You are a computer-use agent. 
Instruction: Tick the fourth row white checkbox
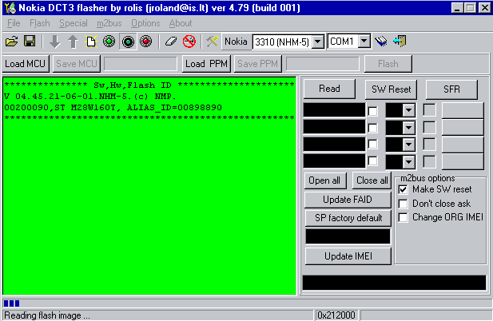point(373,160)
